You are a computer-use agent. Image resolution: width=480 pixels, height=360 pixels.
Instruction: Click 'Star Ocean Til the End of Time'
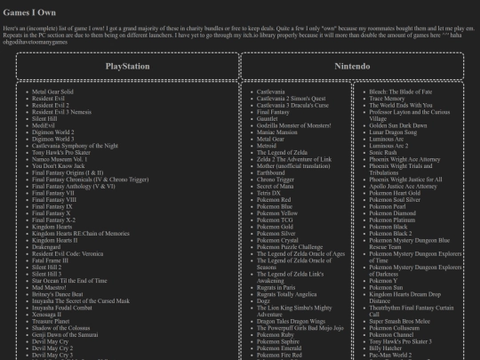pos(69,280)
